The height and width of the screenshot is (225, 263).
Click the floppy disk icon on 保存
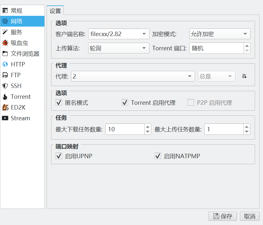(x=216, y=216)
